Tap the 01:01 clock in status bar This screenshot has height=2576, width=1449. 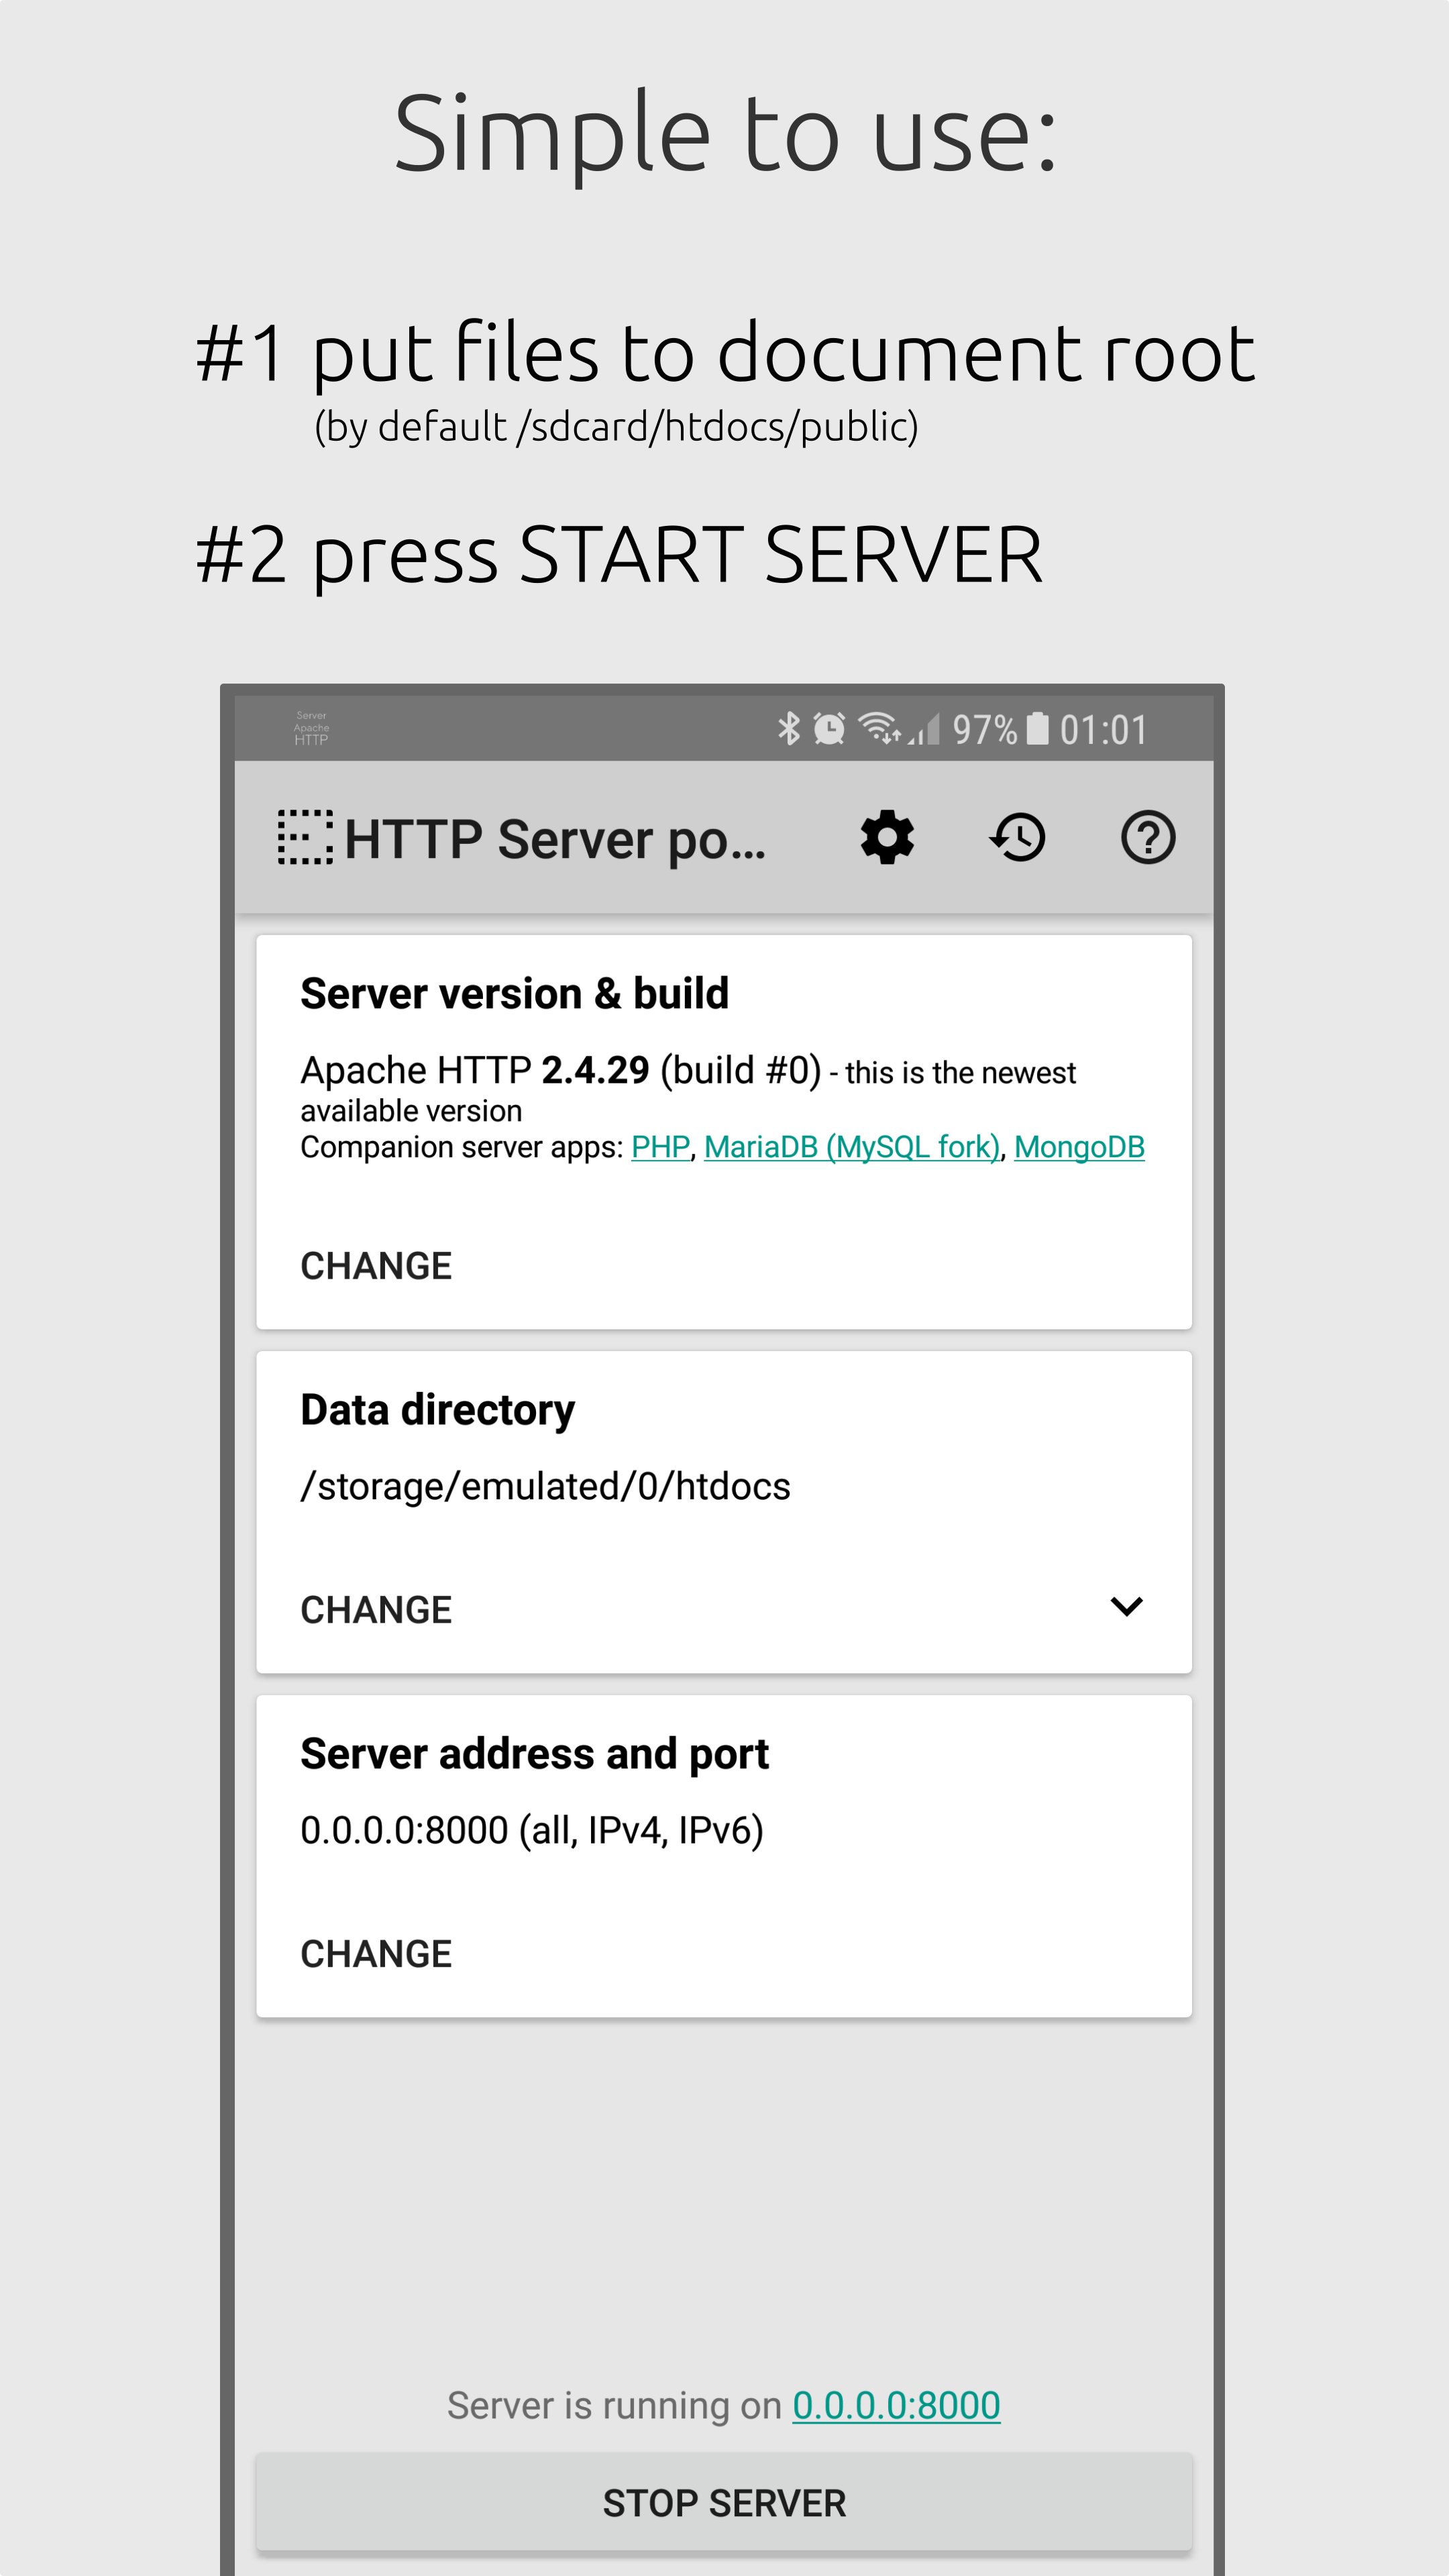(1103, 730)
